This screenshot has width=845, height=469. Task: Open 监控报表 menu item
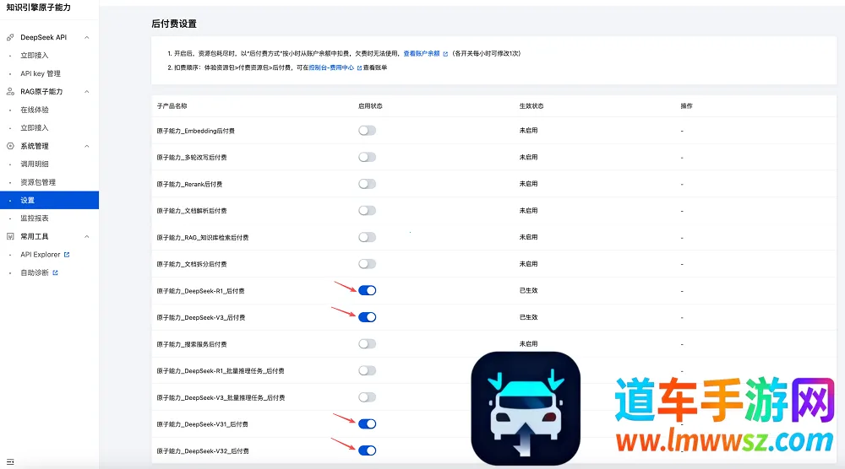pos(35,218)
